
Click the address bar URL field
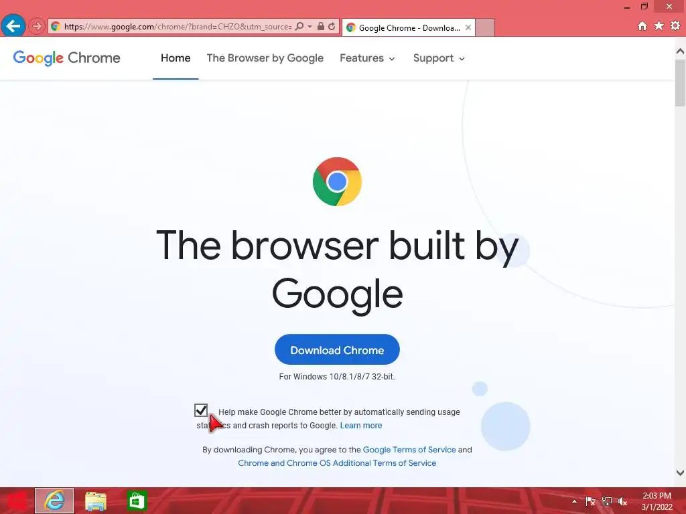[177, 26]
